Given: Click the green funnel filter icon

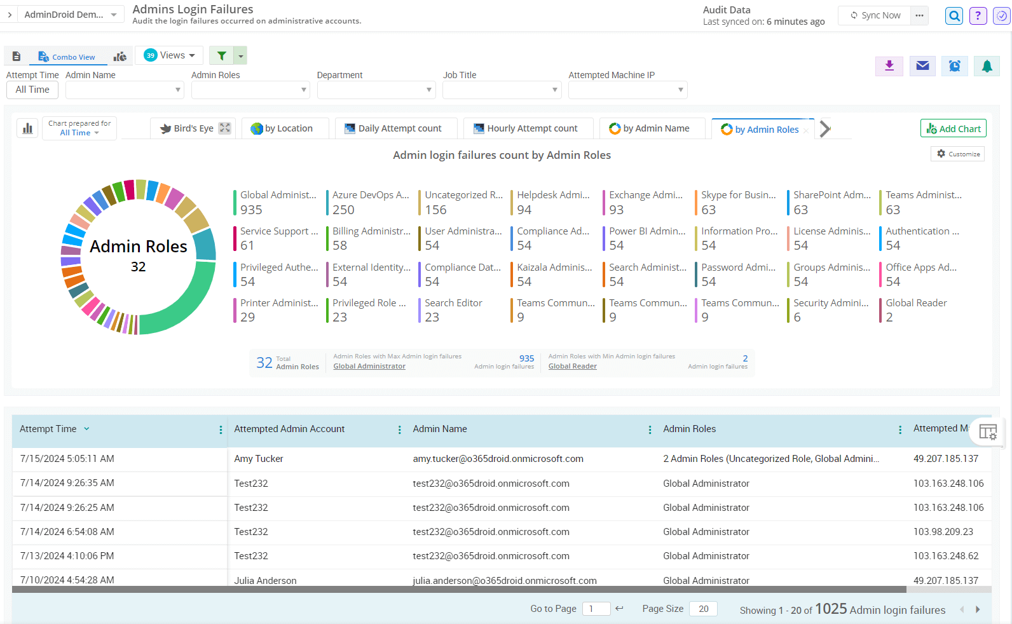Looking at the screenshot, I should tap(221, 56).
